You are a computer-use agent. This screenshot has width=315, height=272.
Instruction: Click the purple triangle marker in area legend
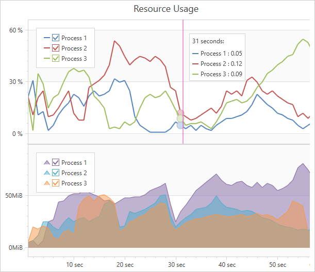[x=47, y=162]
